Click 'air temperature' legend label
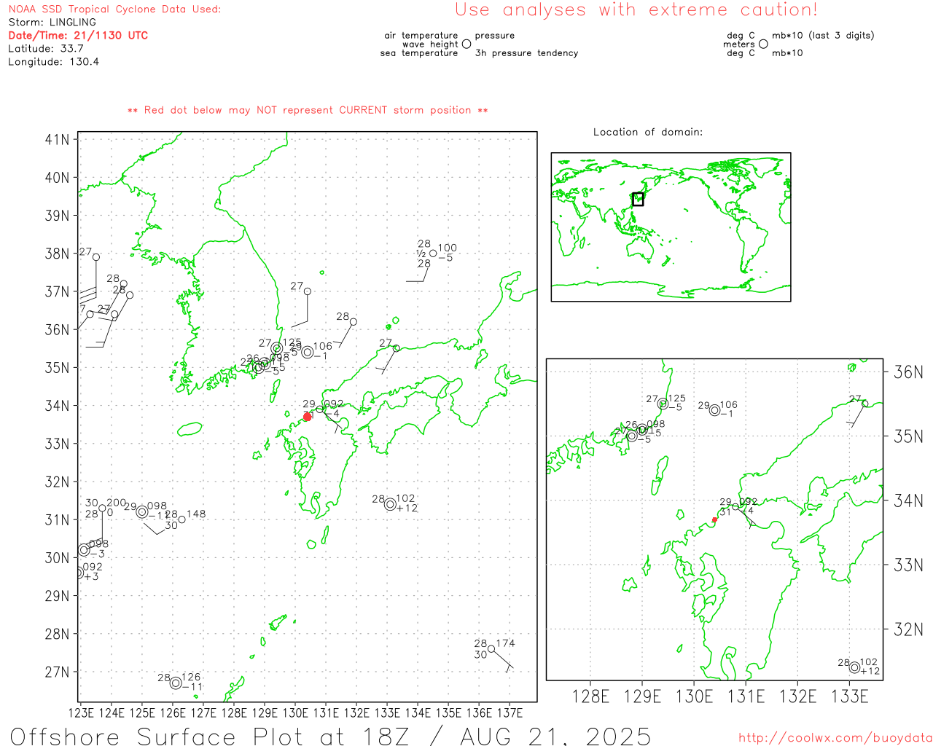 [421, 36]
